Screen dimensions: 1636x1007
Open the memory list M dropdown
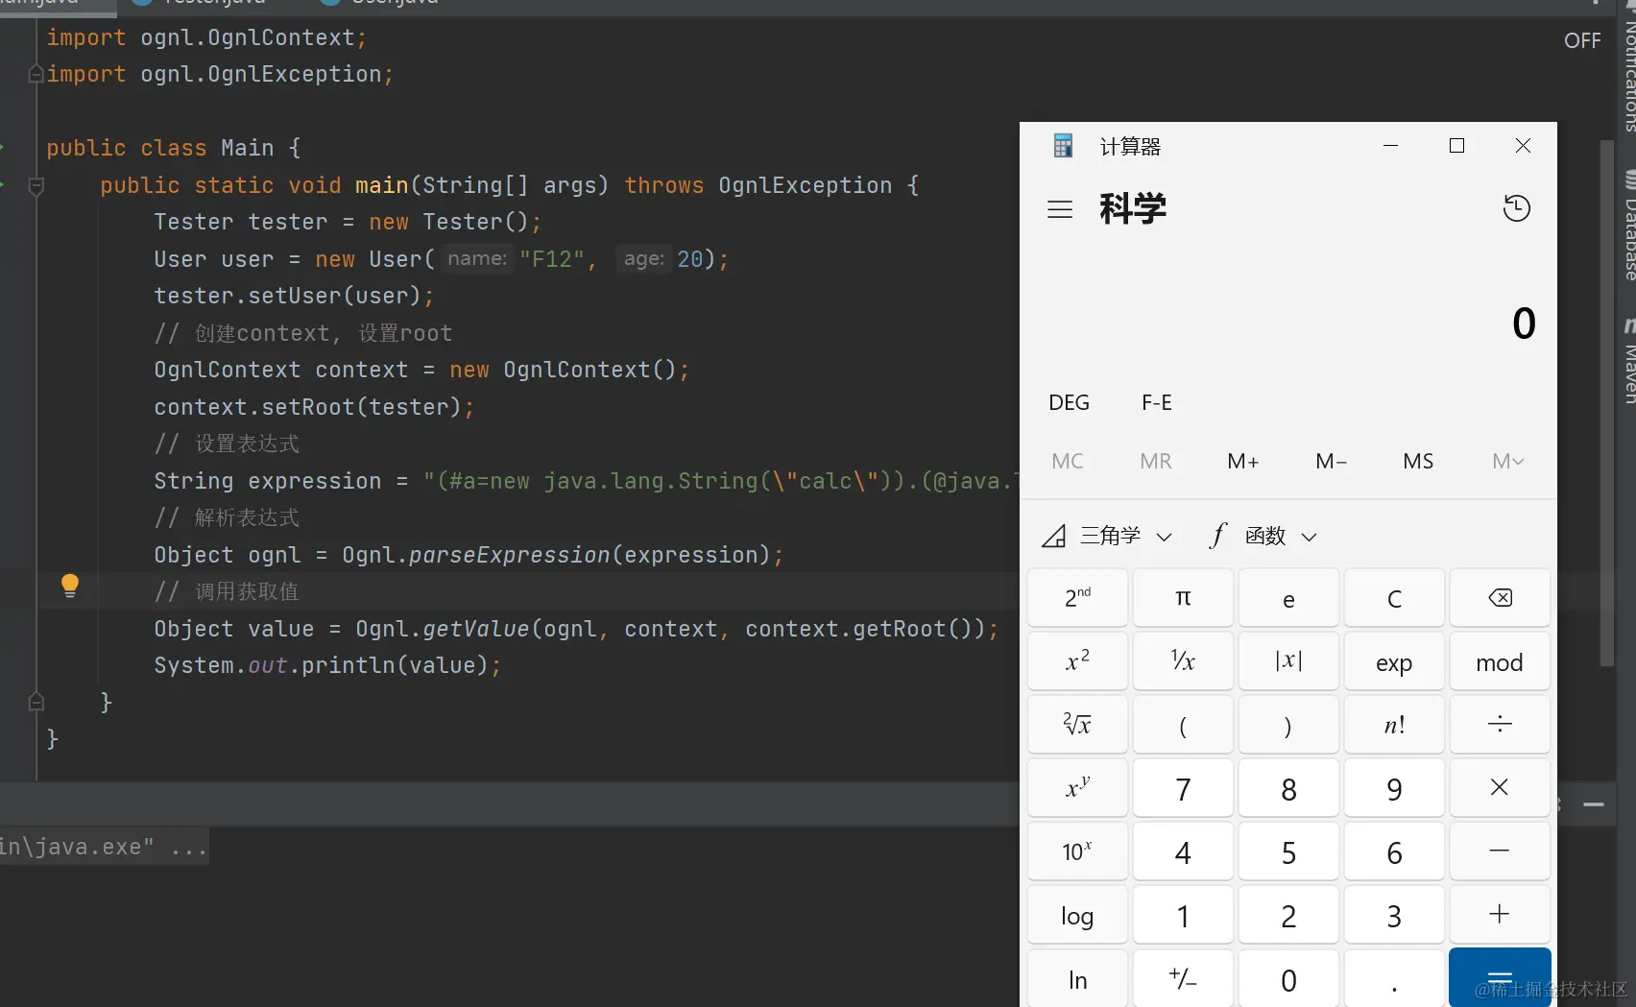[x=1507, y=462]
